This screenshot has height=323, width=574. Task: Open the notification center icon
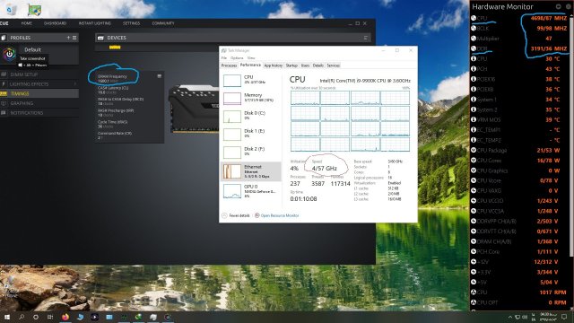pos(564,317)
